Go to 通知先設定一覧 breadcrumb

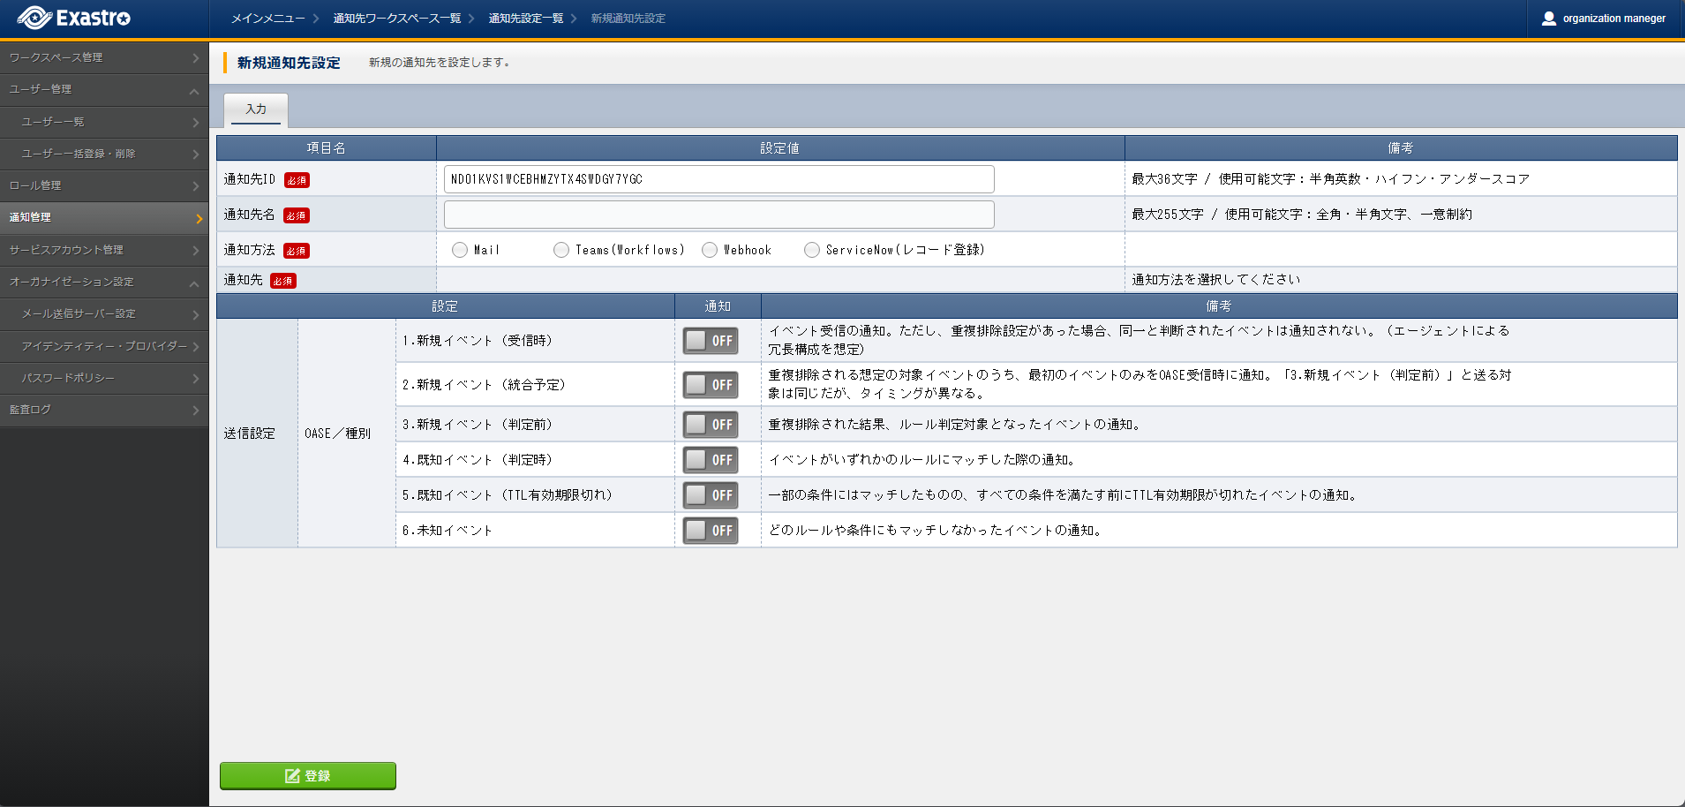[525, 19]
